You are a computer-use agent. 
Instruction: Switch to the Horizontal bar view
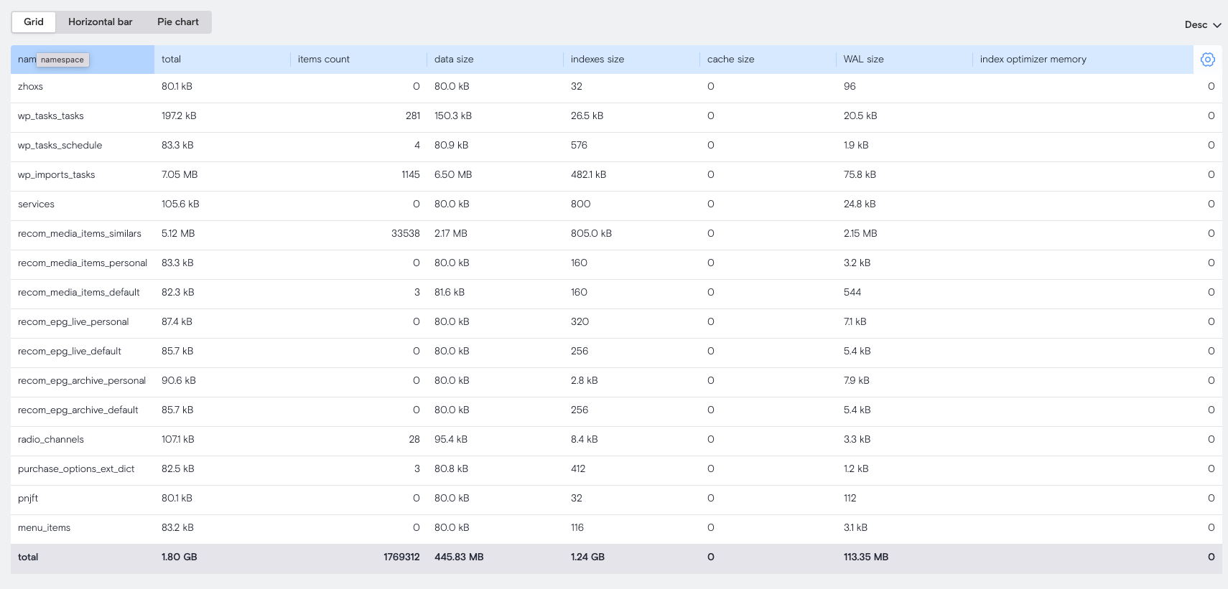click(100, 22)
